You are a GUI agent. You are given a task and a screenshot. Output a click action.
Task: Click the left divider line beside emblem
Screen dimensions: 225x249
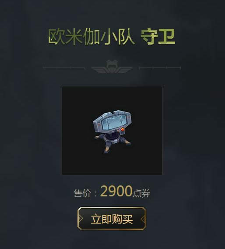tap(64, 68)
